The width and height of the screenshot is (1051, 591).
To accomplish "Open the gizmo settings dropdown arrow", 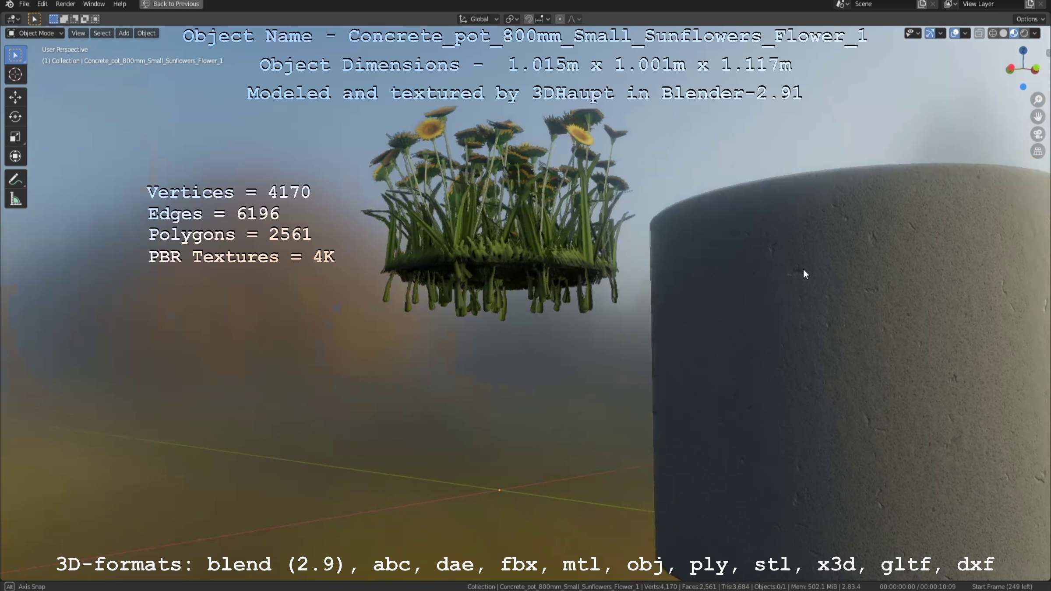I will (x=941, y=33).
